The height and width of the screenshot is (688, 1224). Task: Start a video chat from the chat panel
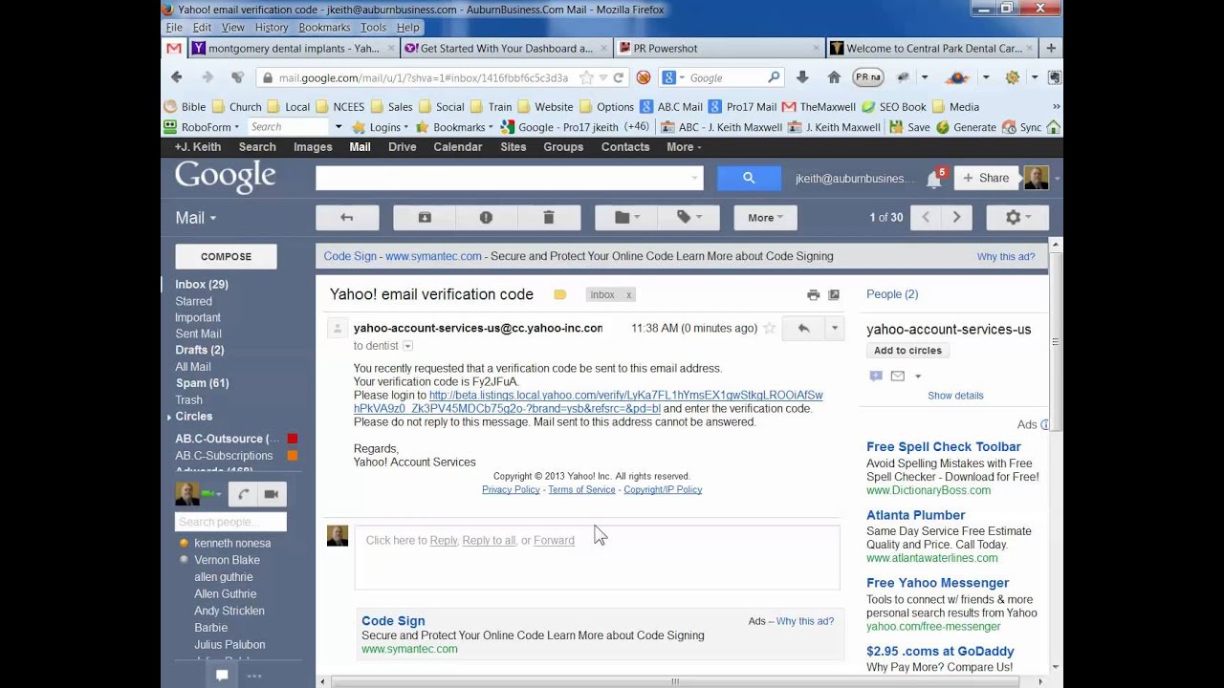click(272, 494)
